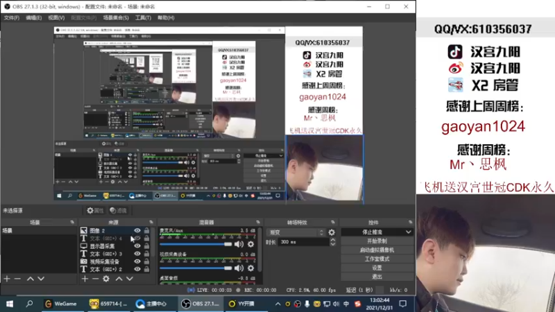Expand the 停止推流 button dropdown arrow
This screenshot has width=555, height=312.
click(408, 232)
